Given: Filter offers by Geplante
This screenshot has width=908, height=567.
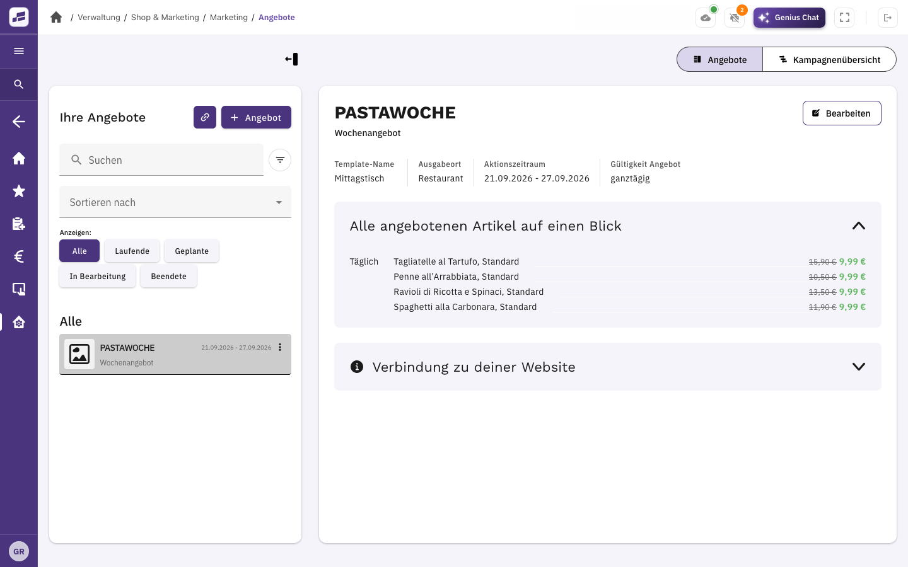Looking at the screenshot, I should tap(192, 251).
